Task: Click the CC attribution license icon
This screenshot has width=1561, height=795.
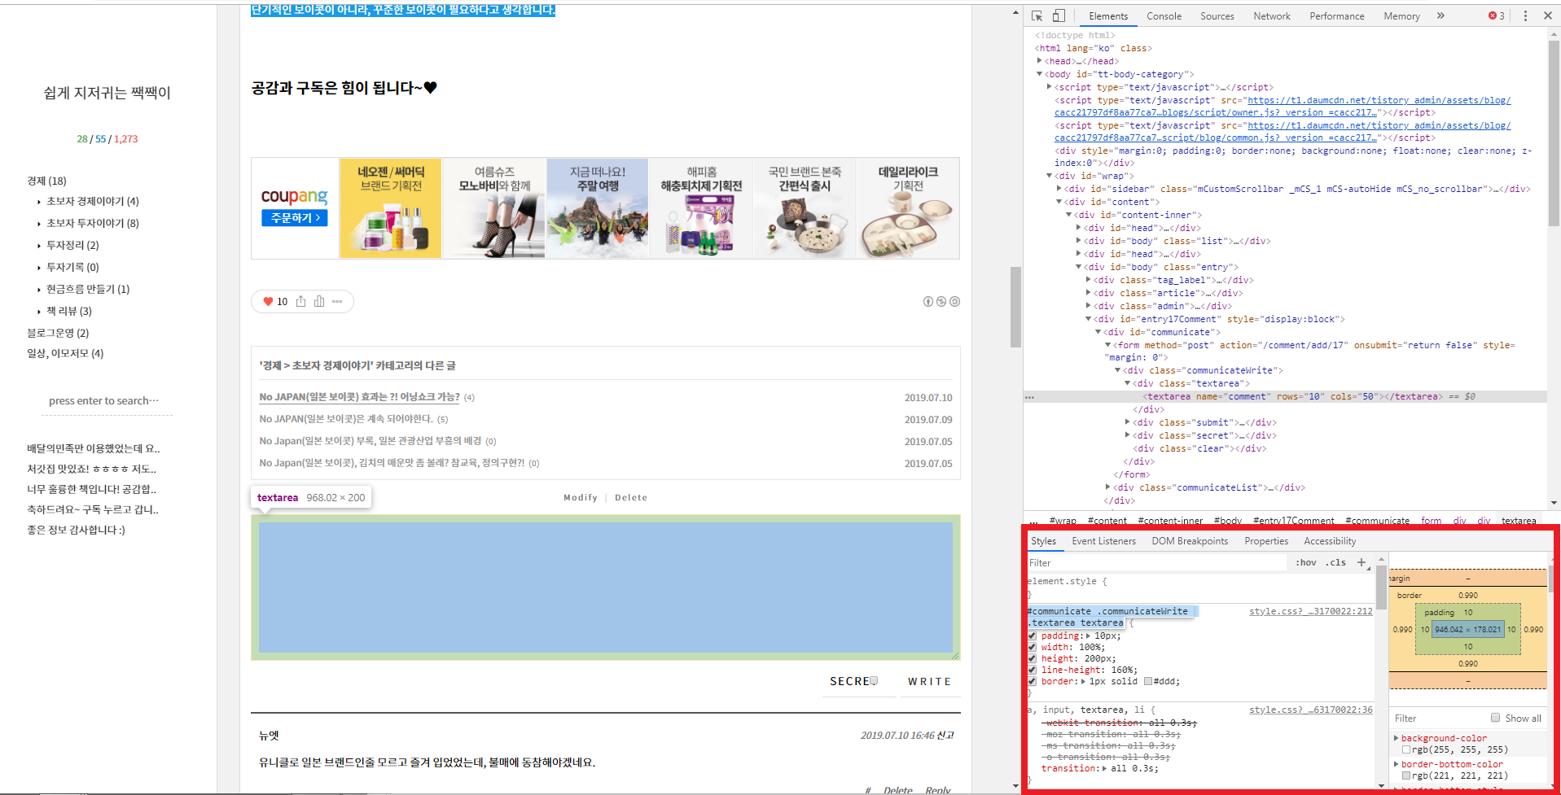Action: point(927,301)
